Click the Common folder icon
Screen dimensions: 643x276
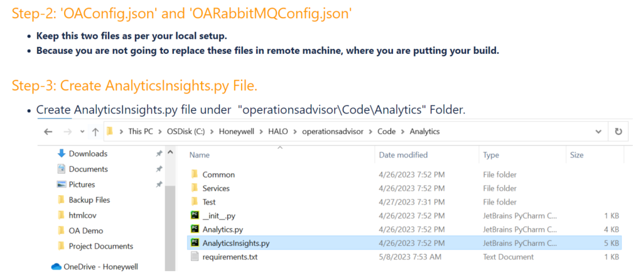coord(195,174)
